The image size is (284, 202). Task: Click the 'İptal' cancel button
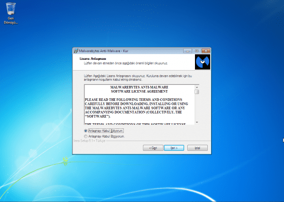[198, 148]
